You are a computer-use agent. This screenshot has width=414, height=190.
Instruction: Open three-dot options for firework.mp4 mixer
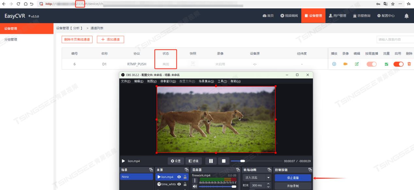pyautogui.click(x=195, y=180)
